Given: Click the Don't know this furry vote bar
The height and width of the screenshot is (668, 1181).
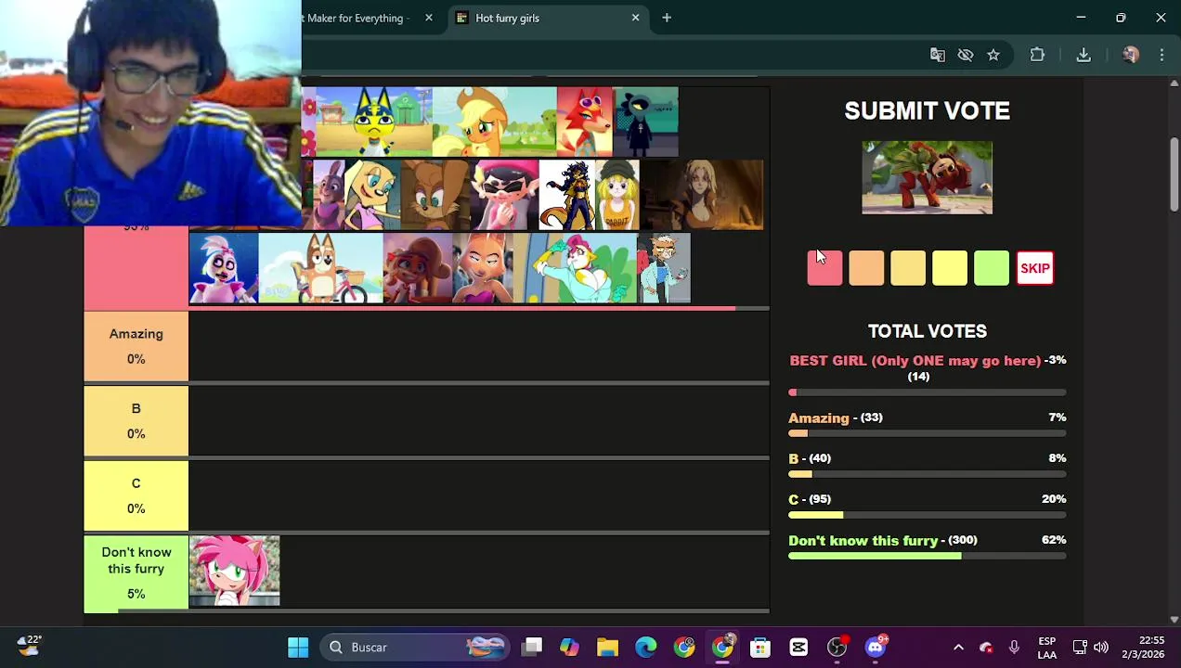Looking at the screenshot, I should [x=927, y=556].
